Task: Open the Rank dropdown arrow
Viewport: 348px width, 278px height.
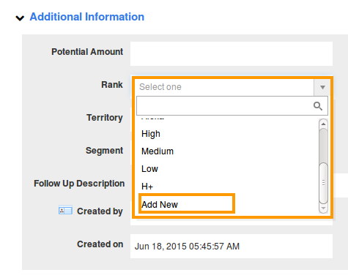Action: click(x=322, y=87)
